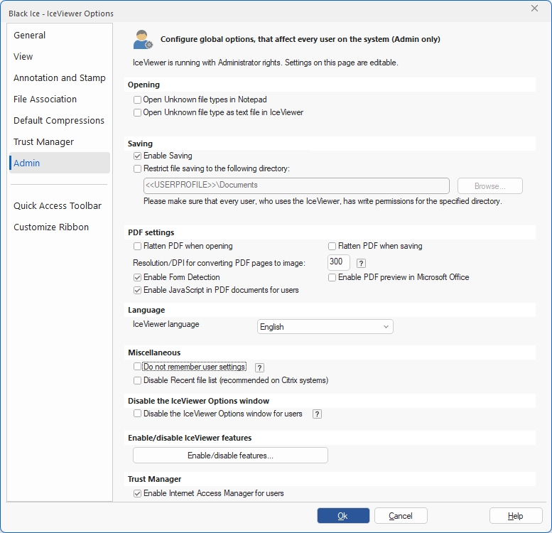
Task: Enable Open Unknown file types in Notepad
Action: [x=138, y=100]
